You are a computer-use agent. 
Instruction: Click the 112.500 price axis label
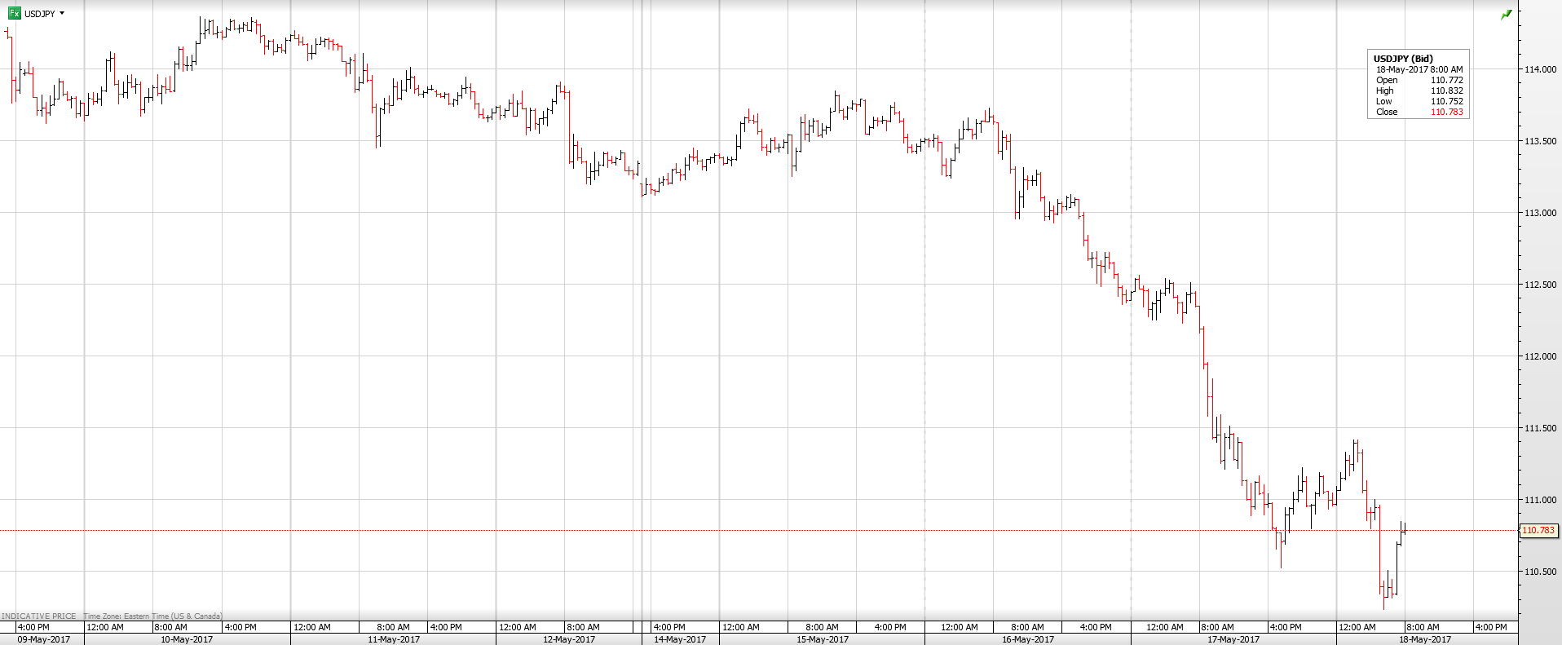(1540, 285)
